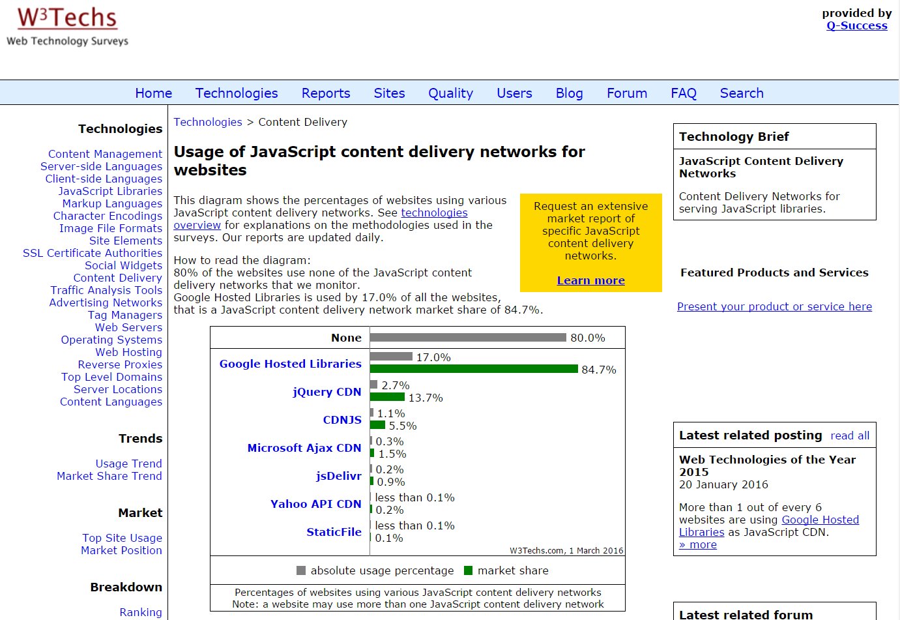Open the Reports navigation item
The image size is (900, 620).
coord(326,93)
